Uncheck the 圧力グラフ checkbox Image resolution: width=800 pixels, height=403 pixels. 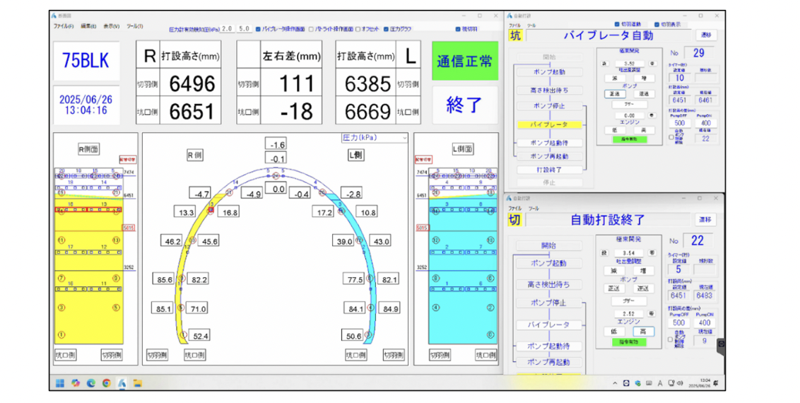coord(386,30)
